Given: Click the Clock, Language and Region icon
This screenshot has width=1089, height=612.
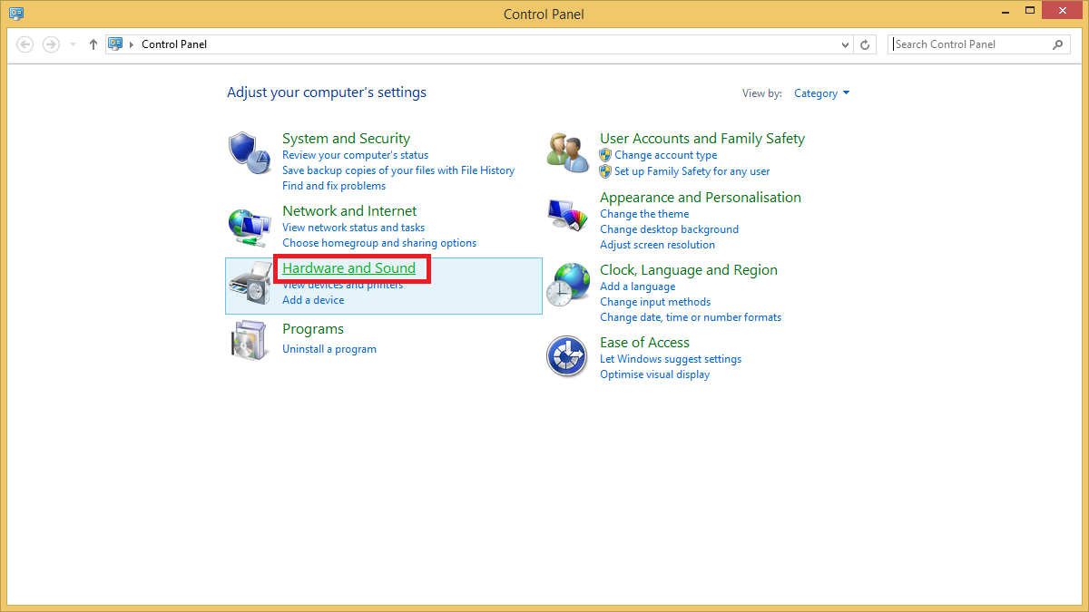Looking at the screenshot, I should [568, 285].
